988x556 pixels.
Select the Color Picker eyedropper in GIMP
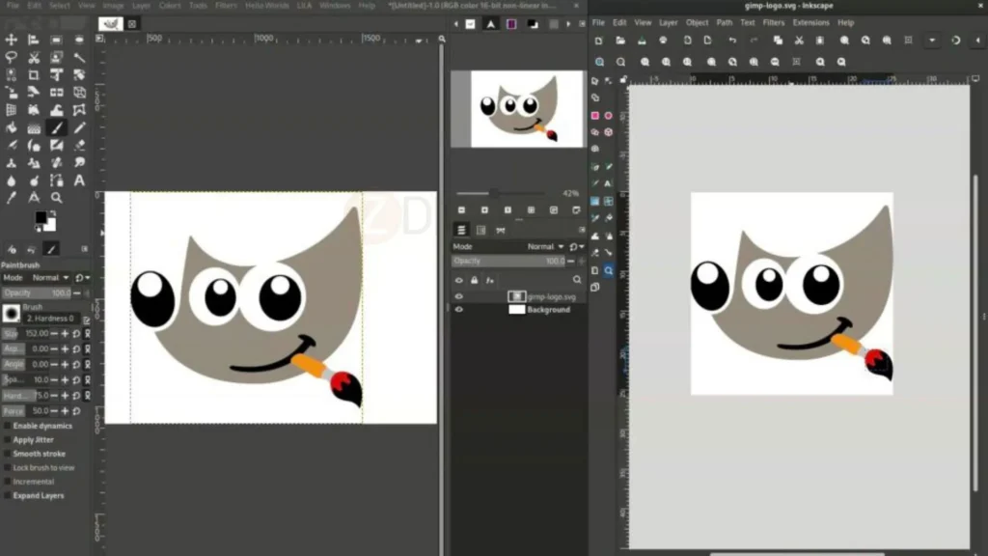12,198
